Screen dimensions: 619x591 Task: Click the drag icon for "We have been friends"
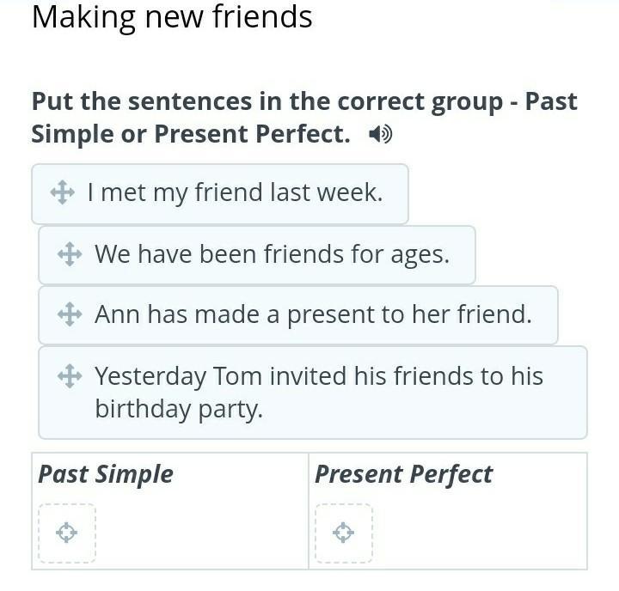tap(70, 254)
